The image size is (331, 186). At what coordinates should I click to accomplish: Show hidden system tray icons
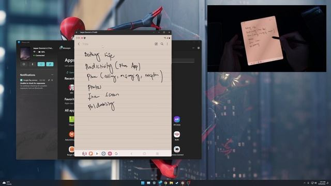pyautogui.click(x=304, y=183)
